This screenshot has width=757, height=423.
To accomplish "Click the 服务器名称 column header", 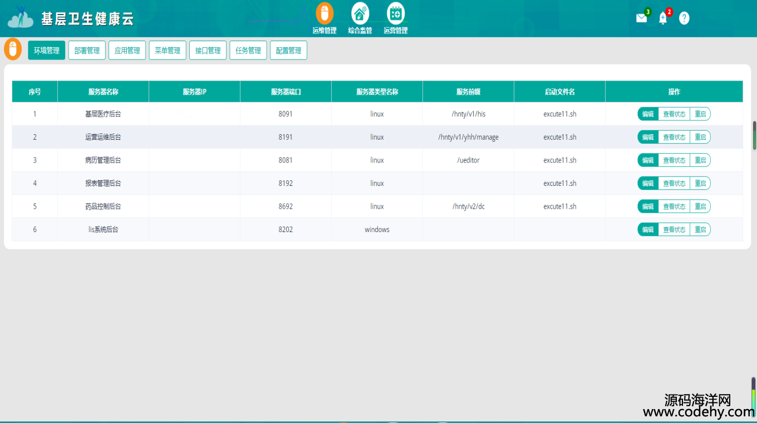I will 103,92.
